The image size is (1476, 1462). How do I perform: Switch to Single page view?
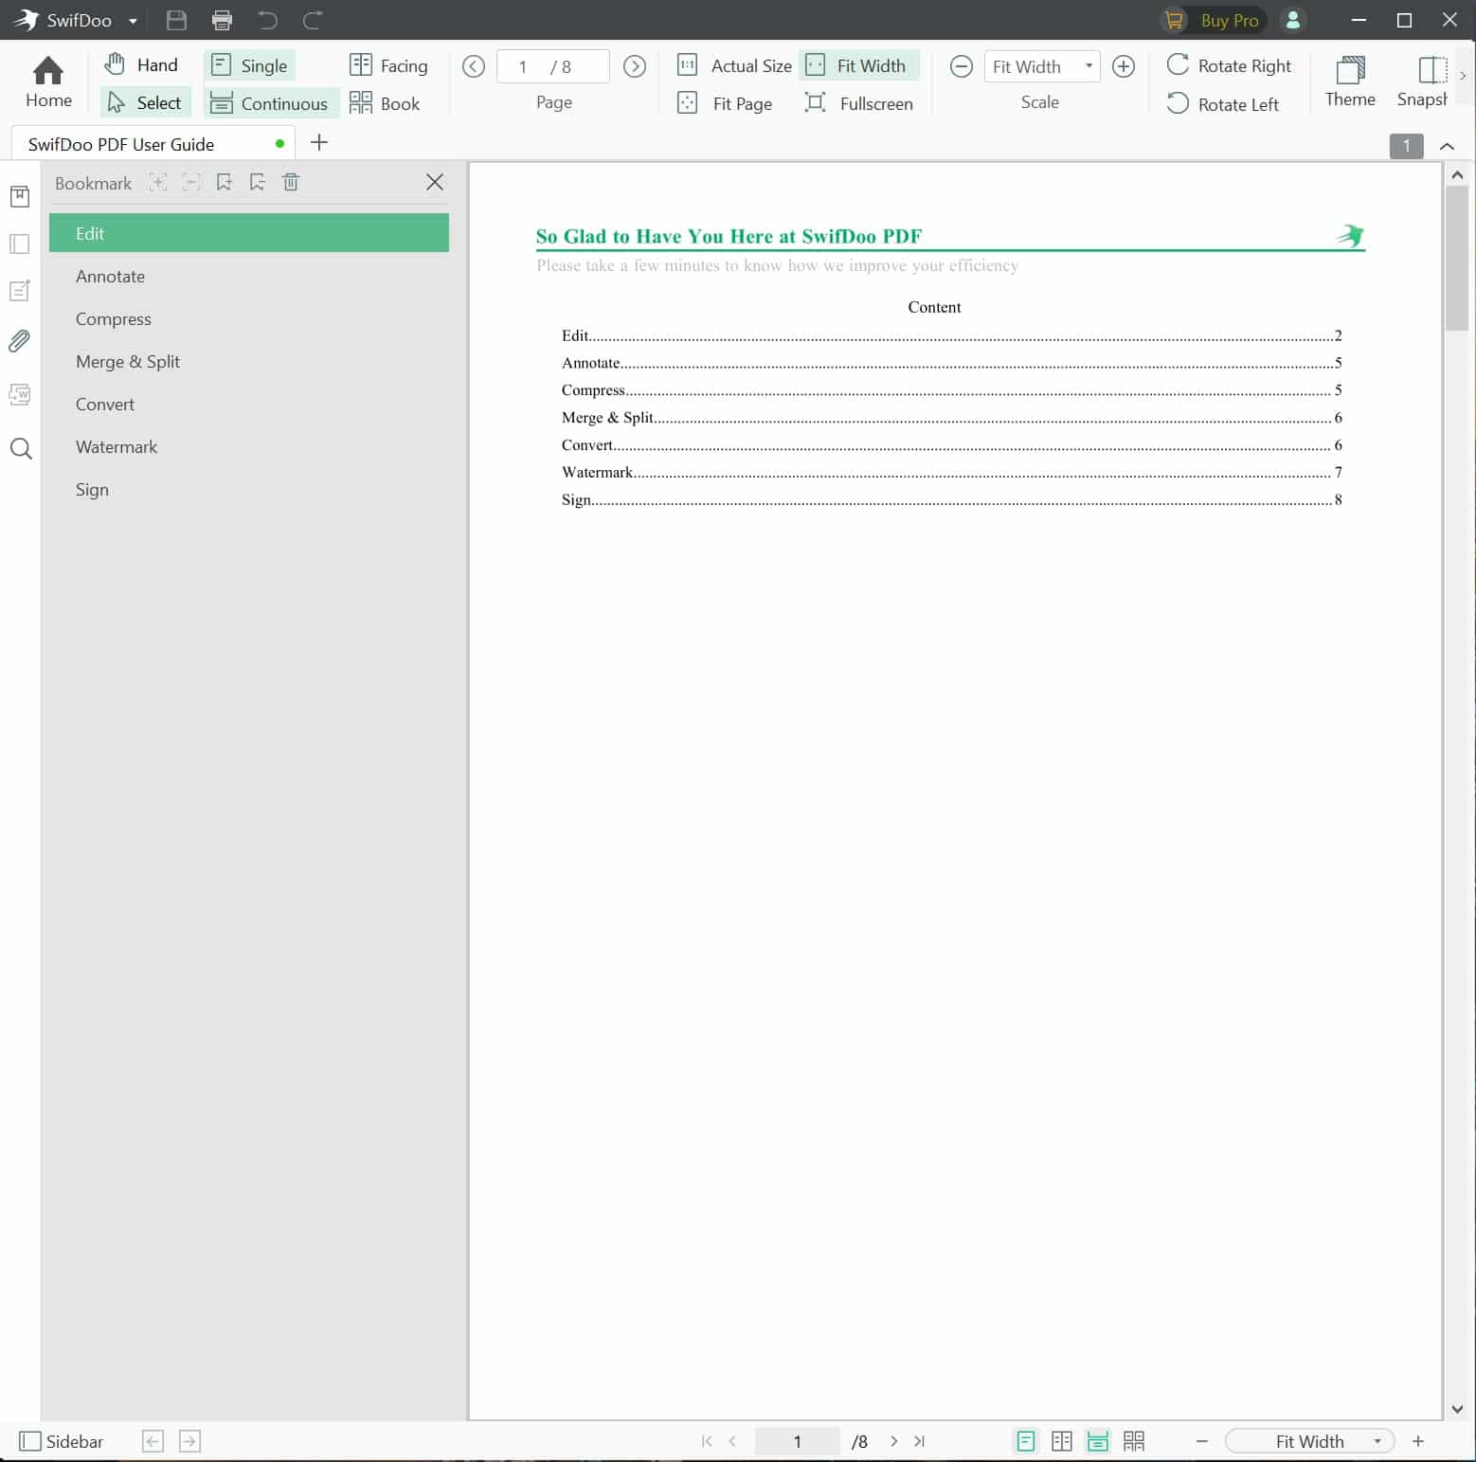pos(250,65)
